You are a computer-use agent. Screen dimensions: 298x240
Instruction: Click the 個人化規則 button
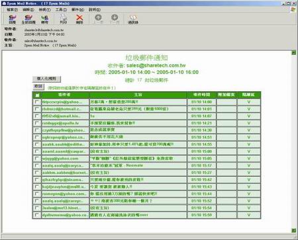click(46, 79)
